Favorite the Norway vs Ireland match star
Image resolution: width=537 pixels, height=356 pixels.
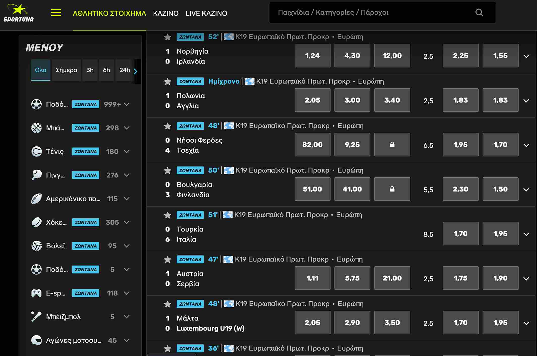[167, 37]
